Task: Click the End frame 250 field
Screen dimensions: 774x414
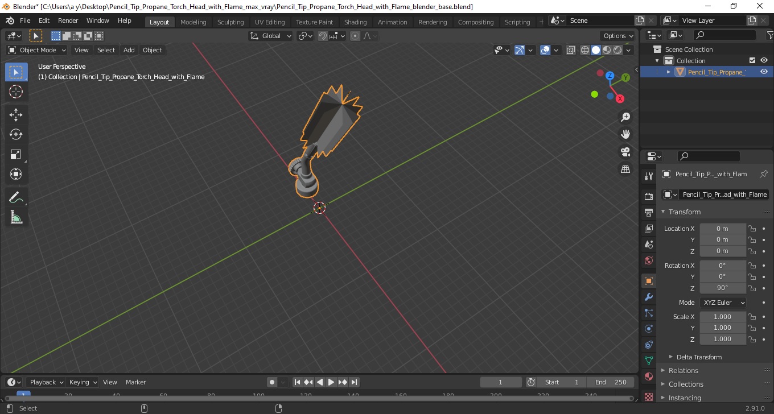Action: (x=611, y=382)
